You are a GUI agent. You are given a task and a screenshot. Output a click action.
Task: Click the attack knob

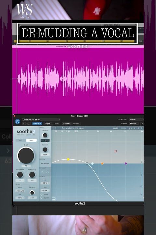click(45, 135)
